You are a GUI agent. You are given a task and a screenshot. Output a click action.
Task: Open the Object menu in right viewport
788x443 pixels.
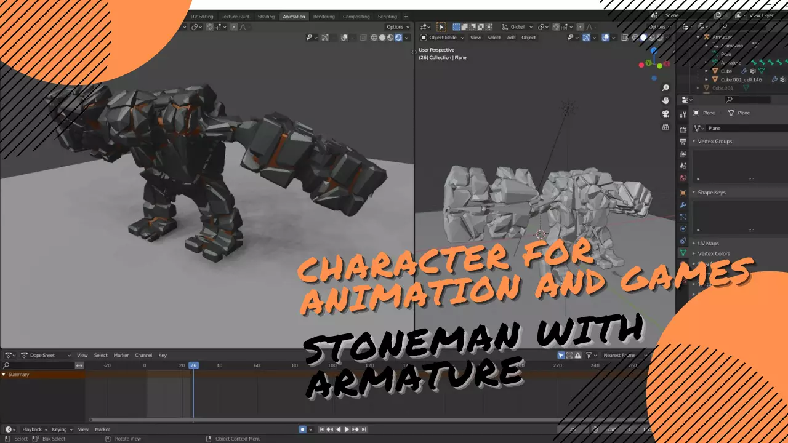click(529, 38)
